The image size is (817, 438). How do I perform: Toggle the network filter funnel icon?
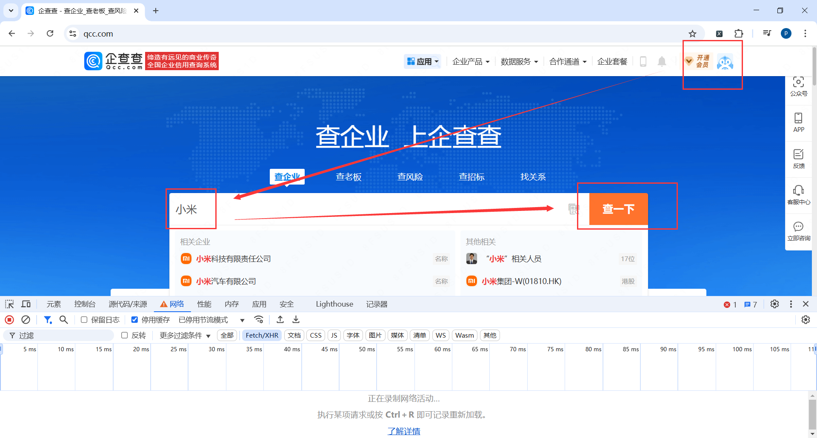[48, 320]
